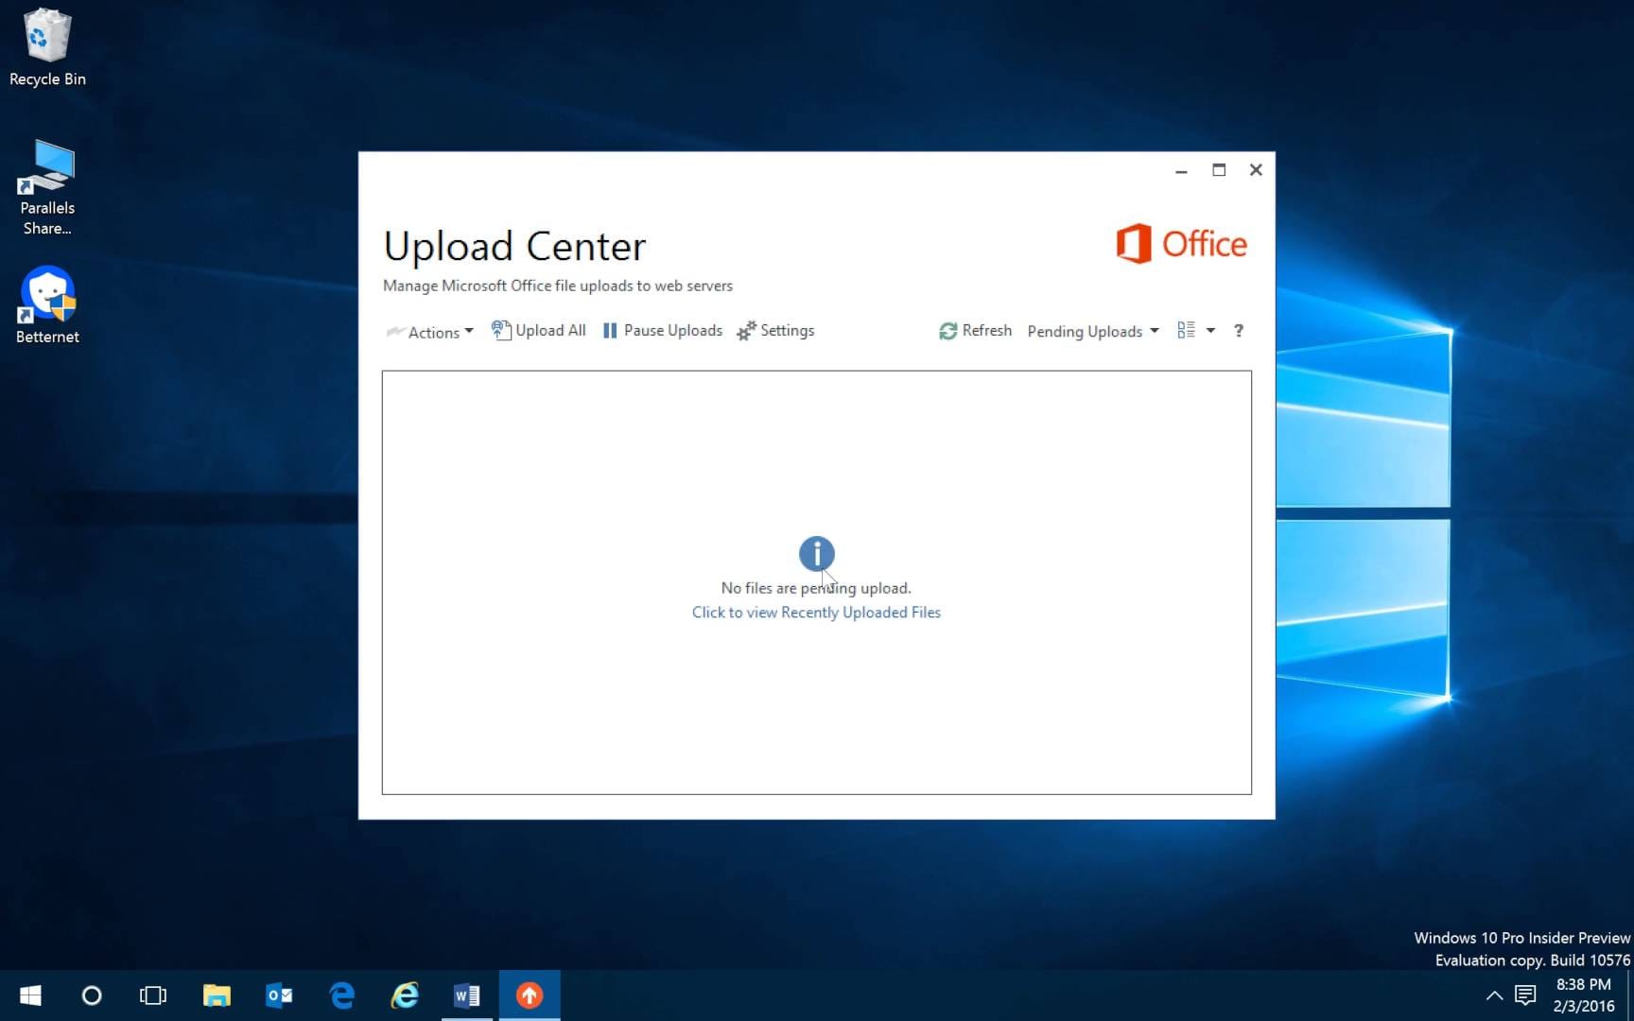
Task: Maximize the Upload Center window
Action: (x=1219, y=170)
